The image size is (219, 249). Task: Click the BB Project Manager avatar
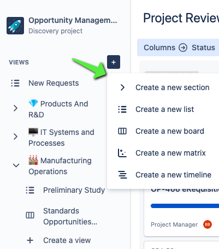(x=208, y=224)
